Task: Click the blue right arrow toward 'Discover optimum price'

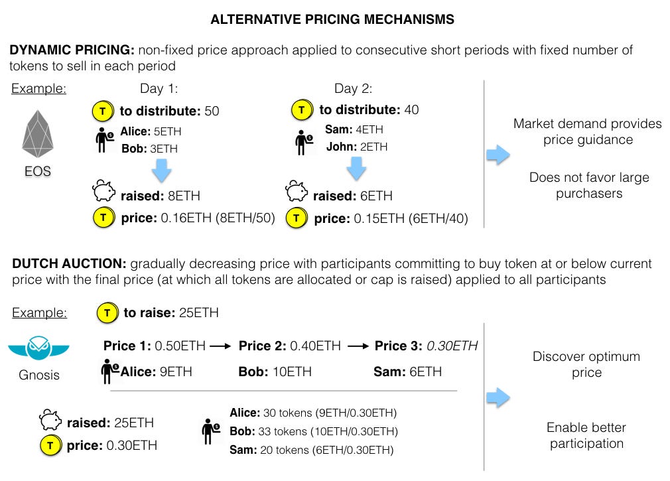Action: click(498, 398)
